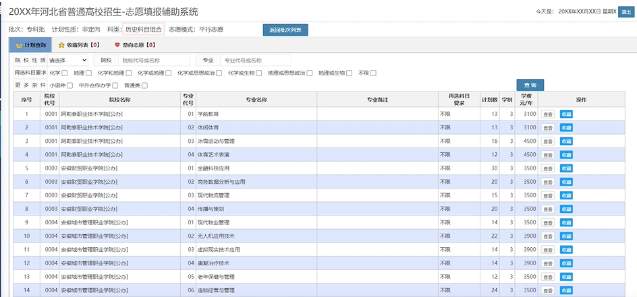Click 查看 for 学前教育 in row 1
637x297 pixels.
click(x=548, y=114)
